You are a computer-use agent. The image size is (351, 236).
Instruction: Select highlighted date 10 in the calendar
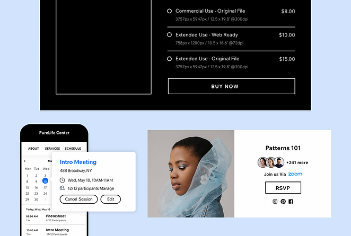45,181
